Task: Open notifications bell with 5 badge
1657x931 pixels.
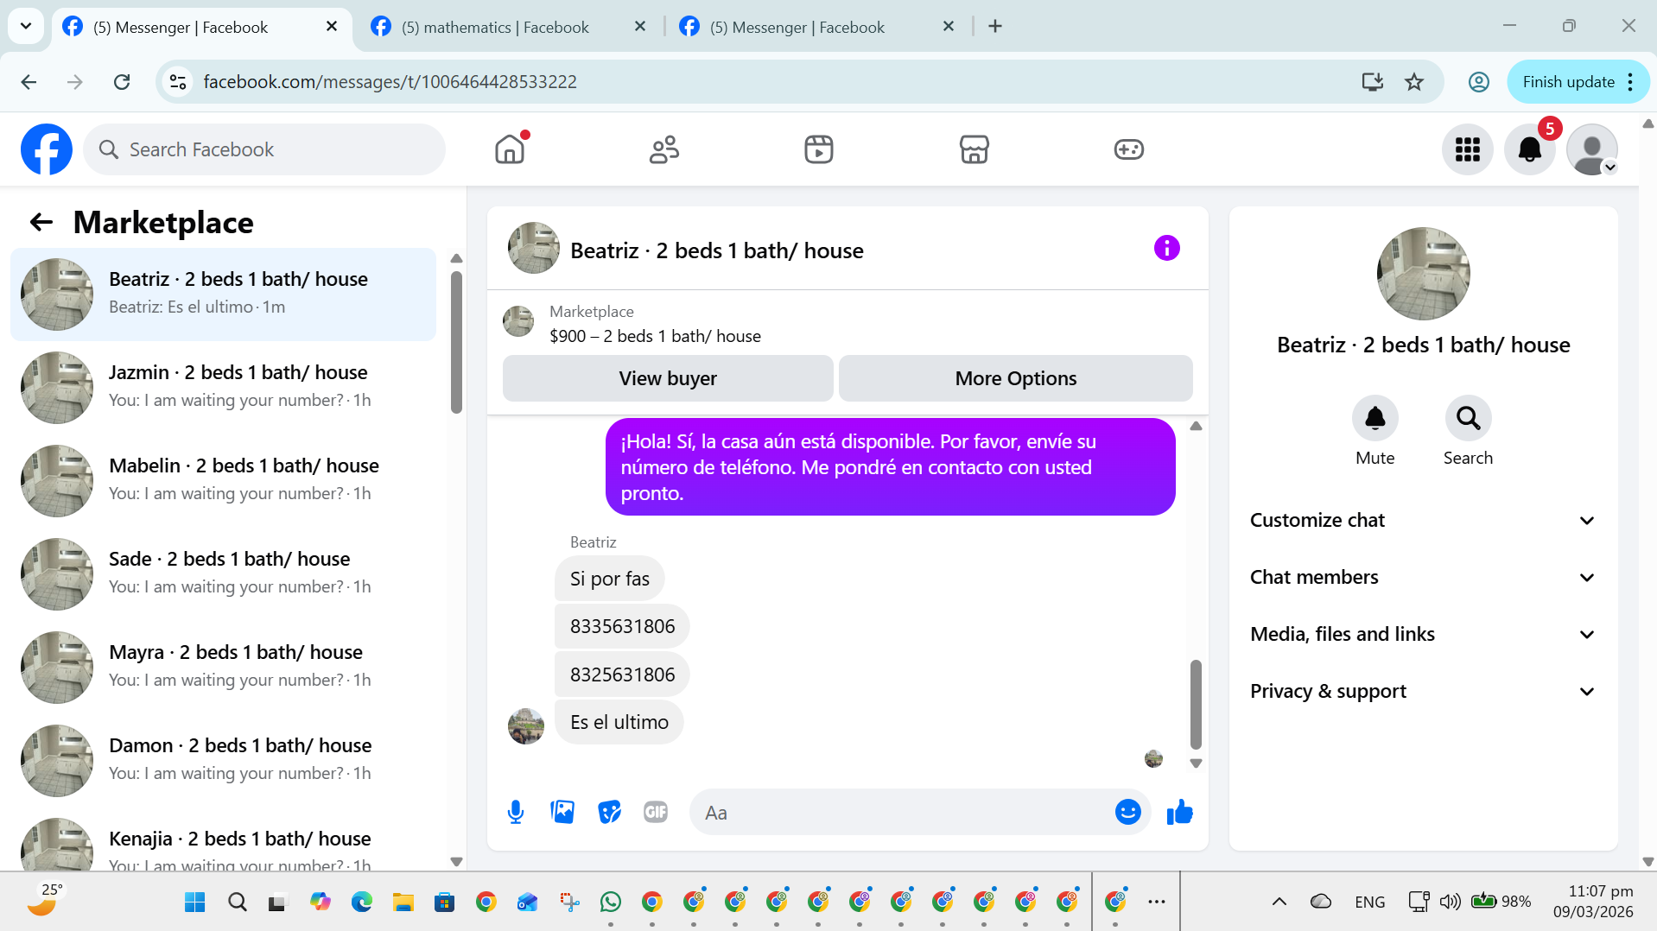Action: pyautogui.click(x=1530, y=149)
